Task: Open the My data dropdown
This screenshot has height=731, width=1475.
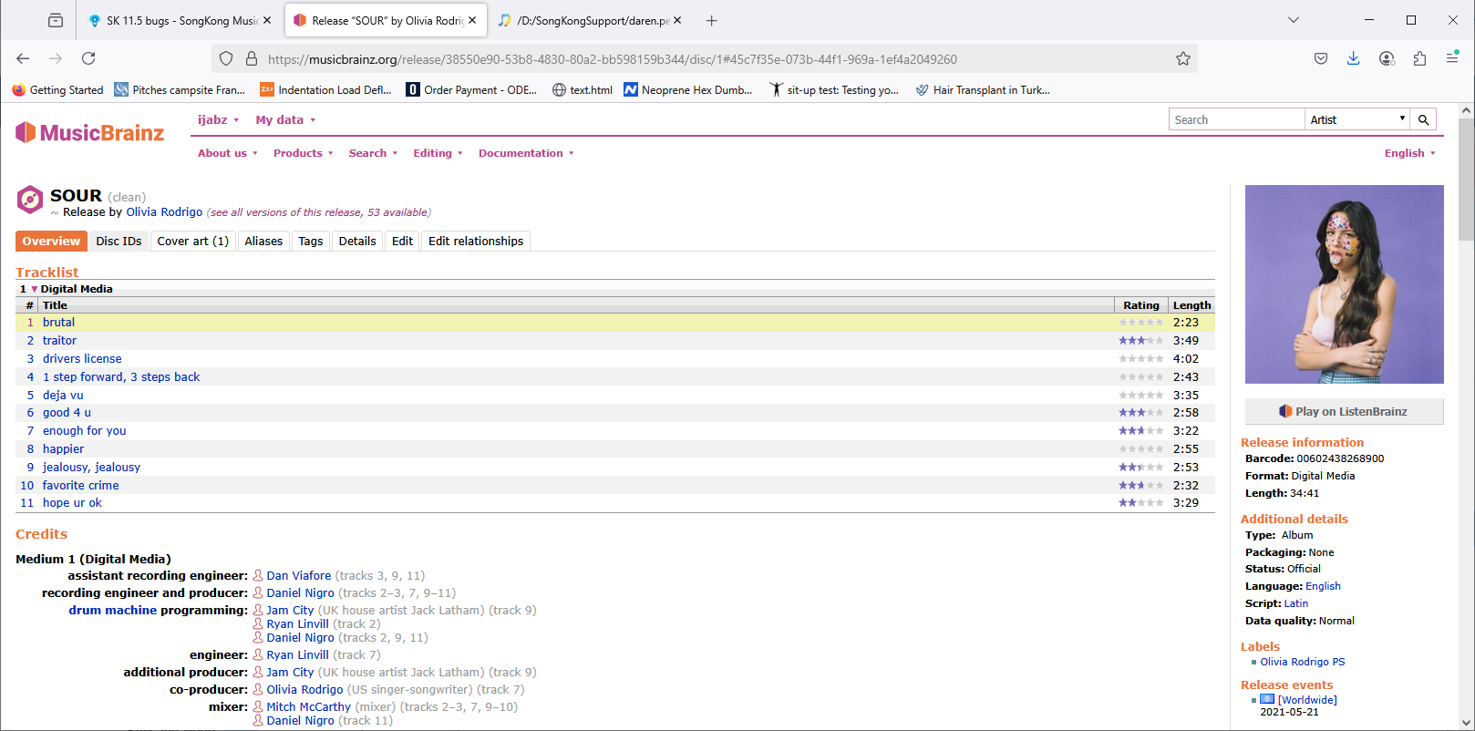Action: 285,119
